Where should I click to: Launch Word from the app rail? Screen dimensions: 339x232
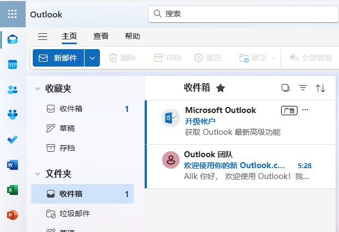tap(13, 165)
